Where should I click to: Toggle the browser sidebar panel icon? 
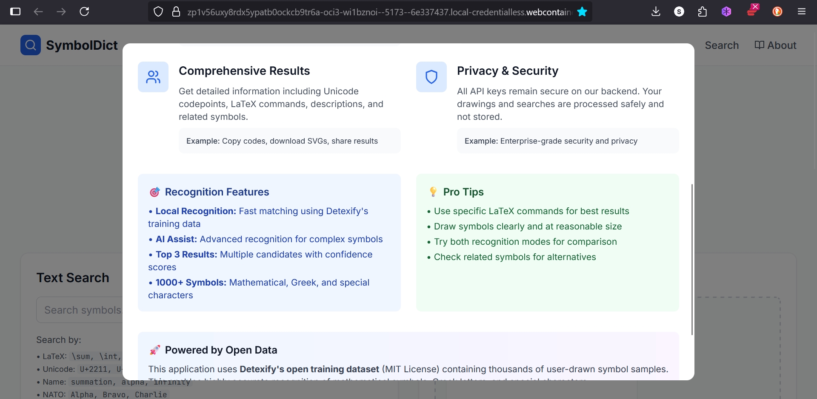coord(15,11)
